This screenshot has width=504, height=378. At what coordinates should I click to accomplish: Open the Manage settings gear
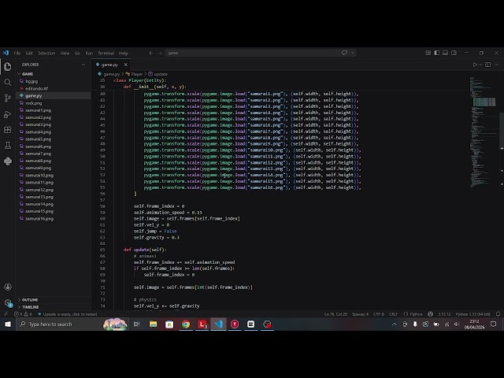pyautogui.click(x=8, y=302)
